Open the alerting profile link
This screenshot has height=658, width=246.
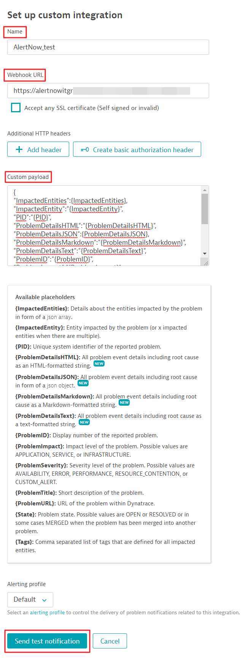[x=47, y=612]
